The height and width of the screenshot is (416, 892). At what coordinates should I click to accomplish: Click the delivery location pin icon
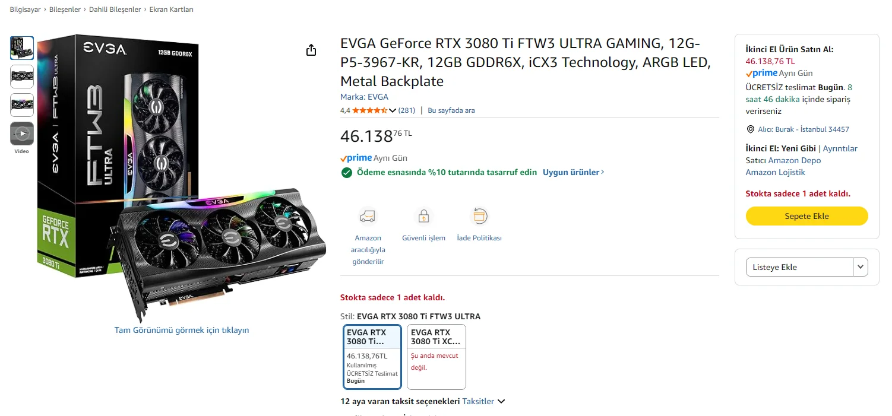750,129
